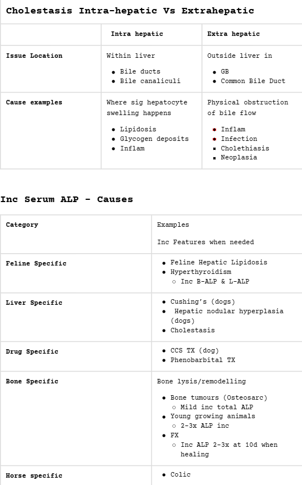
Task: Click the 'Liver Specific' row label
Action: pos(34,303)
